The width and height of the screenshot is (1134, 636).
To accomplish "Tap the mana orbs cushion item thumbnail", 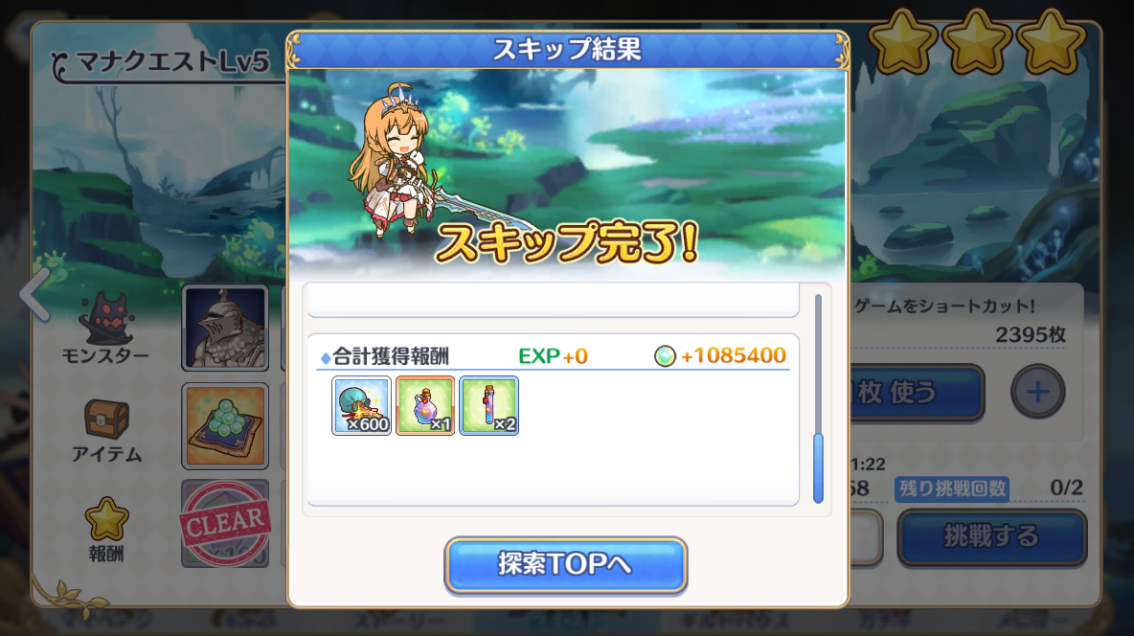I will tap(225, 426).
